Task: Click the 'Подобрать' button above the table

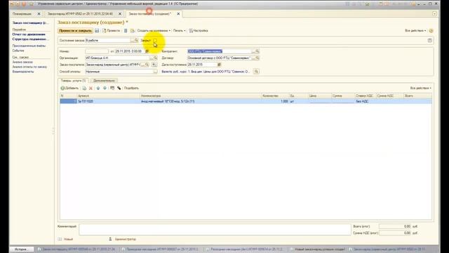Action: [x=131, y=88]
